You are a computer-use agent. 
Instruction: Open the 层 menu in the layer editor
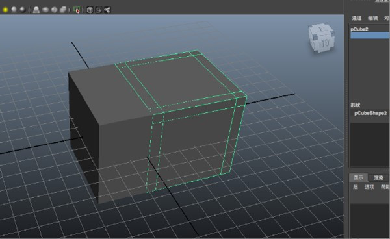[x=356, y=187]
